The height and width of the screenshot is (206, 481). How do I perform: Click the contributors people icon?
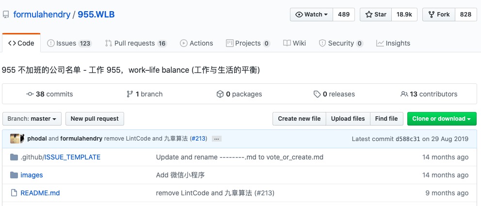point(404,94)
